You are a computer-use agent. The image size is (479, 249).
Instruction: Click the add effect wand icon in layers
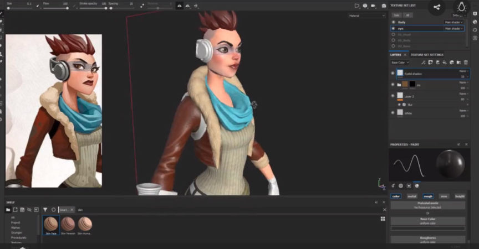coord(423,63)
